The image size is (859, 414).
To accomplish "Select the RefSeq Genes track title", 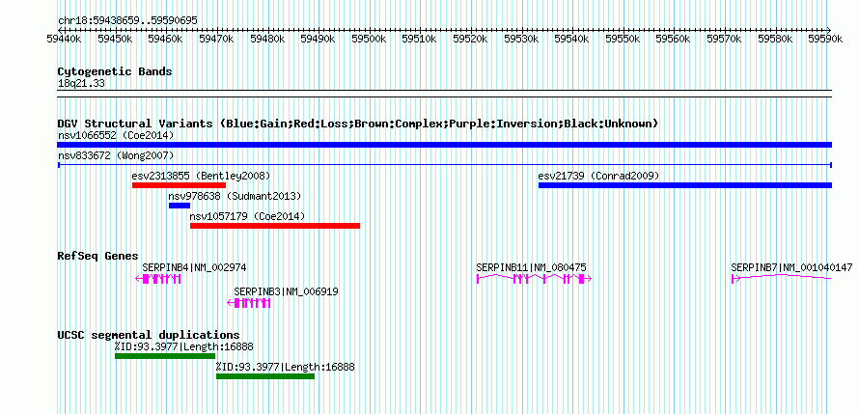I will pos(98,256).
